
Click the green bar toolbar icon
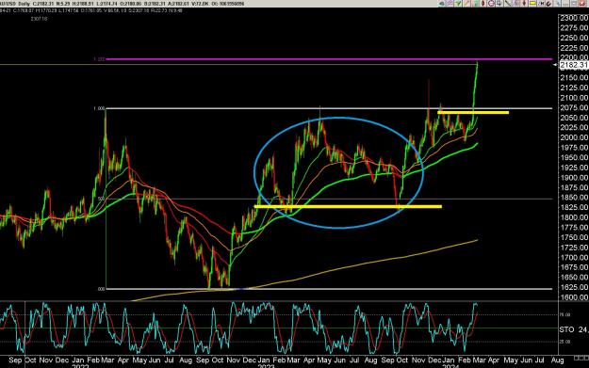[475, 3]
